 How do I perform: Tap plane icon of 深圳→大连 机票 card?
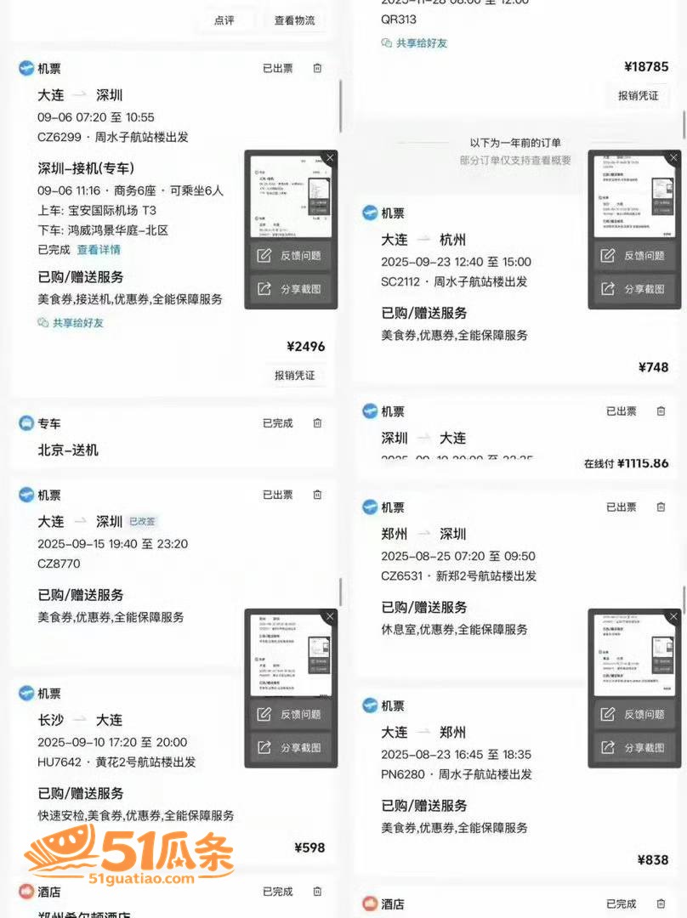370,411
